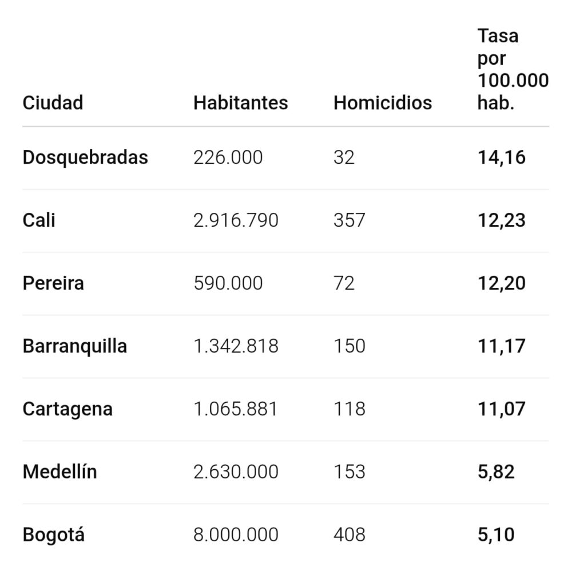568x586 pixels.
Task: Click Dosquebradas population value 226.000
Action: 228,157
